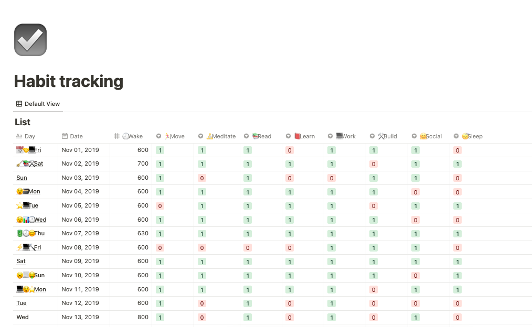Viewport: 532px width, 327px height.
Task: Click the calendar icon in Date header
Action: click(x=65, y=136)
